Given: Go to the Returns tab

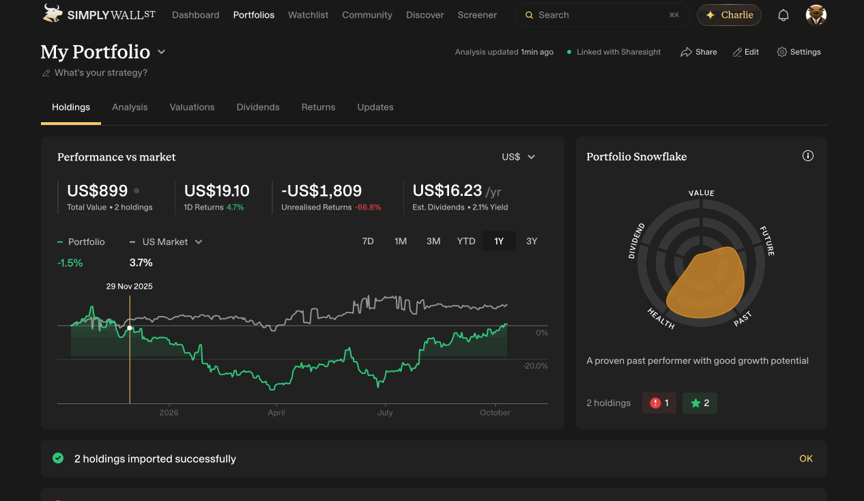Looking at the screenshot, I should pyautogui.click(x=318, y=107).
